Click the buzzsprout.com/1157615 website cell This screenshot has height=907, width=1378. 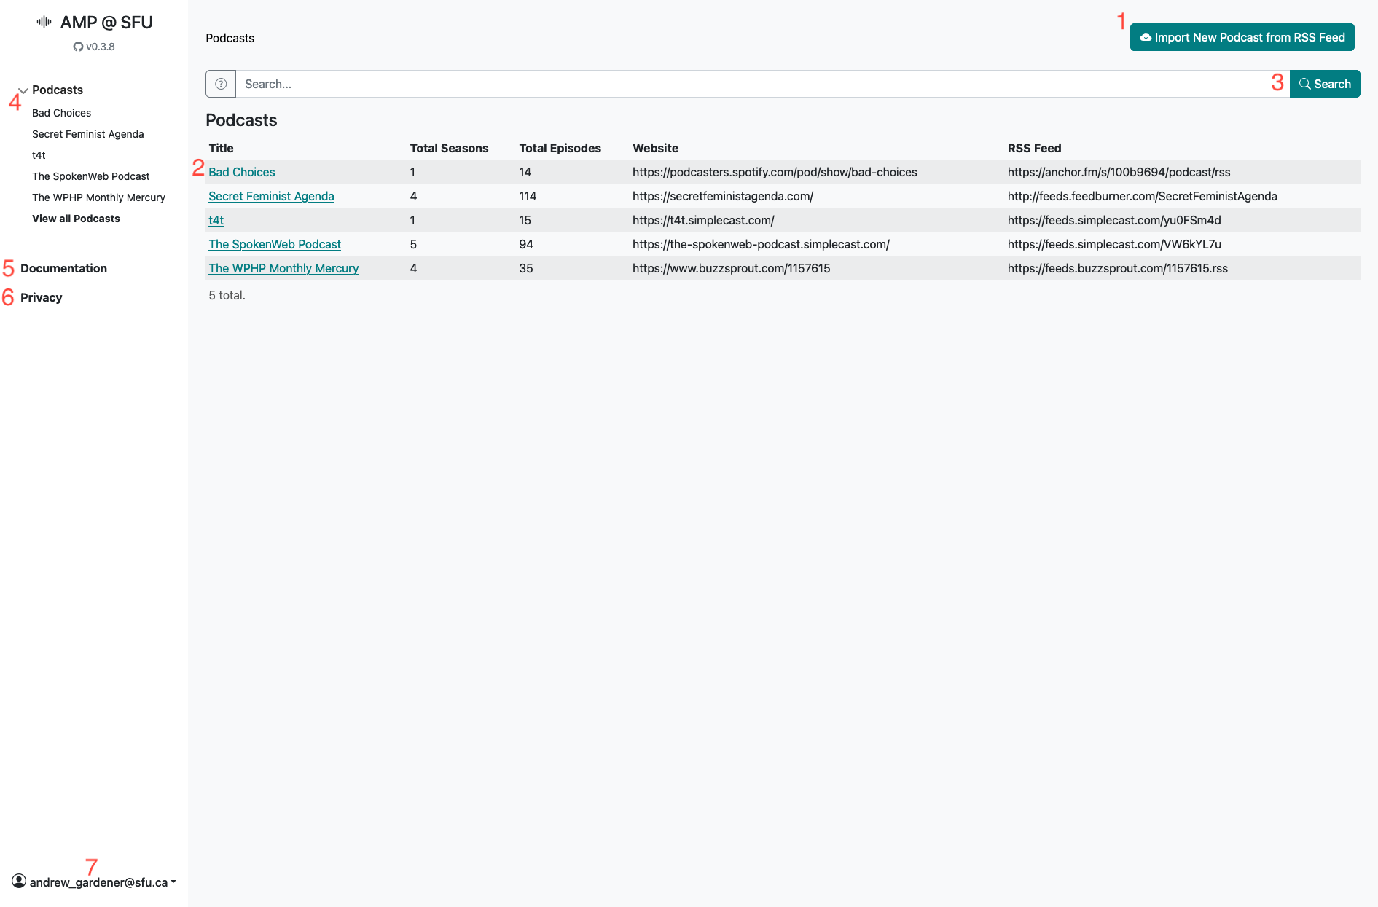click(731, 268)
